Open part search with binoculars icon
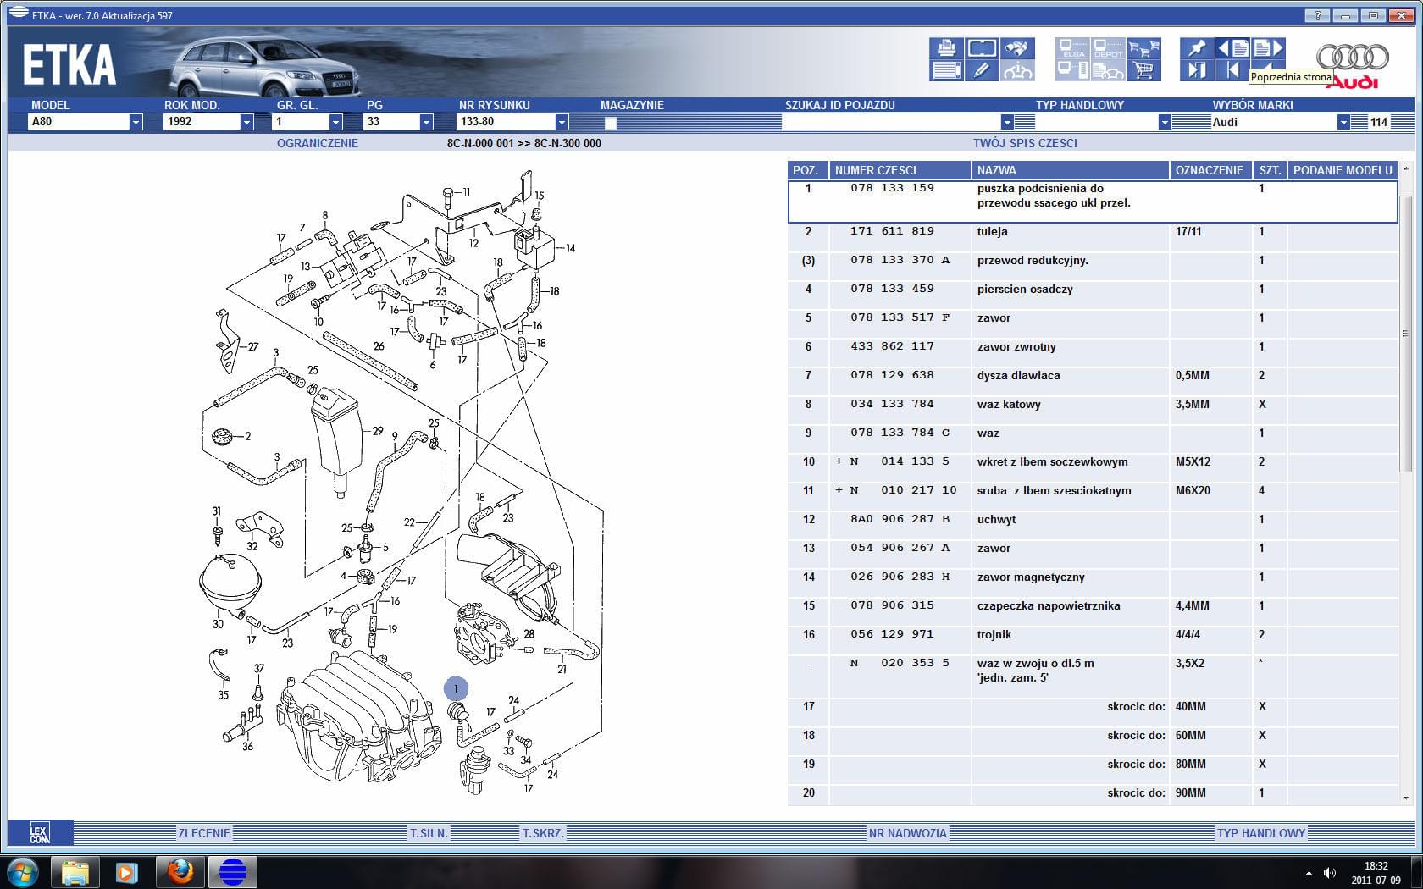Viewport: 1423px width, 889px height. (x=1017, y=48)
